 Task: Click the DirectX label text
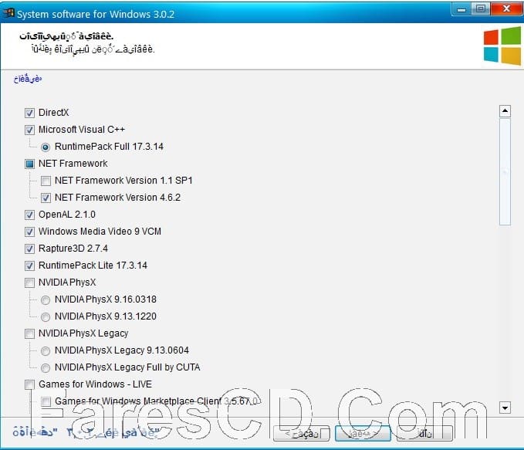pos(53,113)
